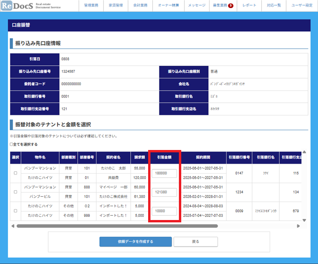Click the 取引銀行番号 value 0001
The width and height of the screenshot is (318, 264).
click(x=65, y=97)
